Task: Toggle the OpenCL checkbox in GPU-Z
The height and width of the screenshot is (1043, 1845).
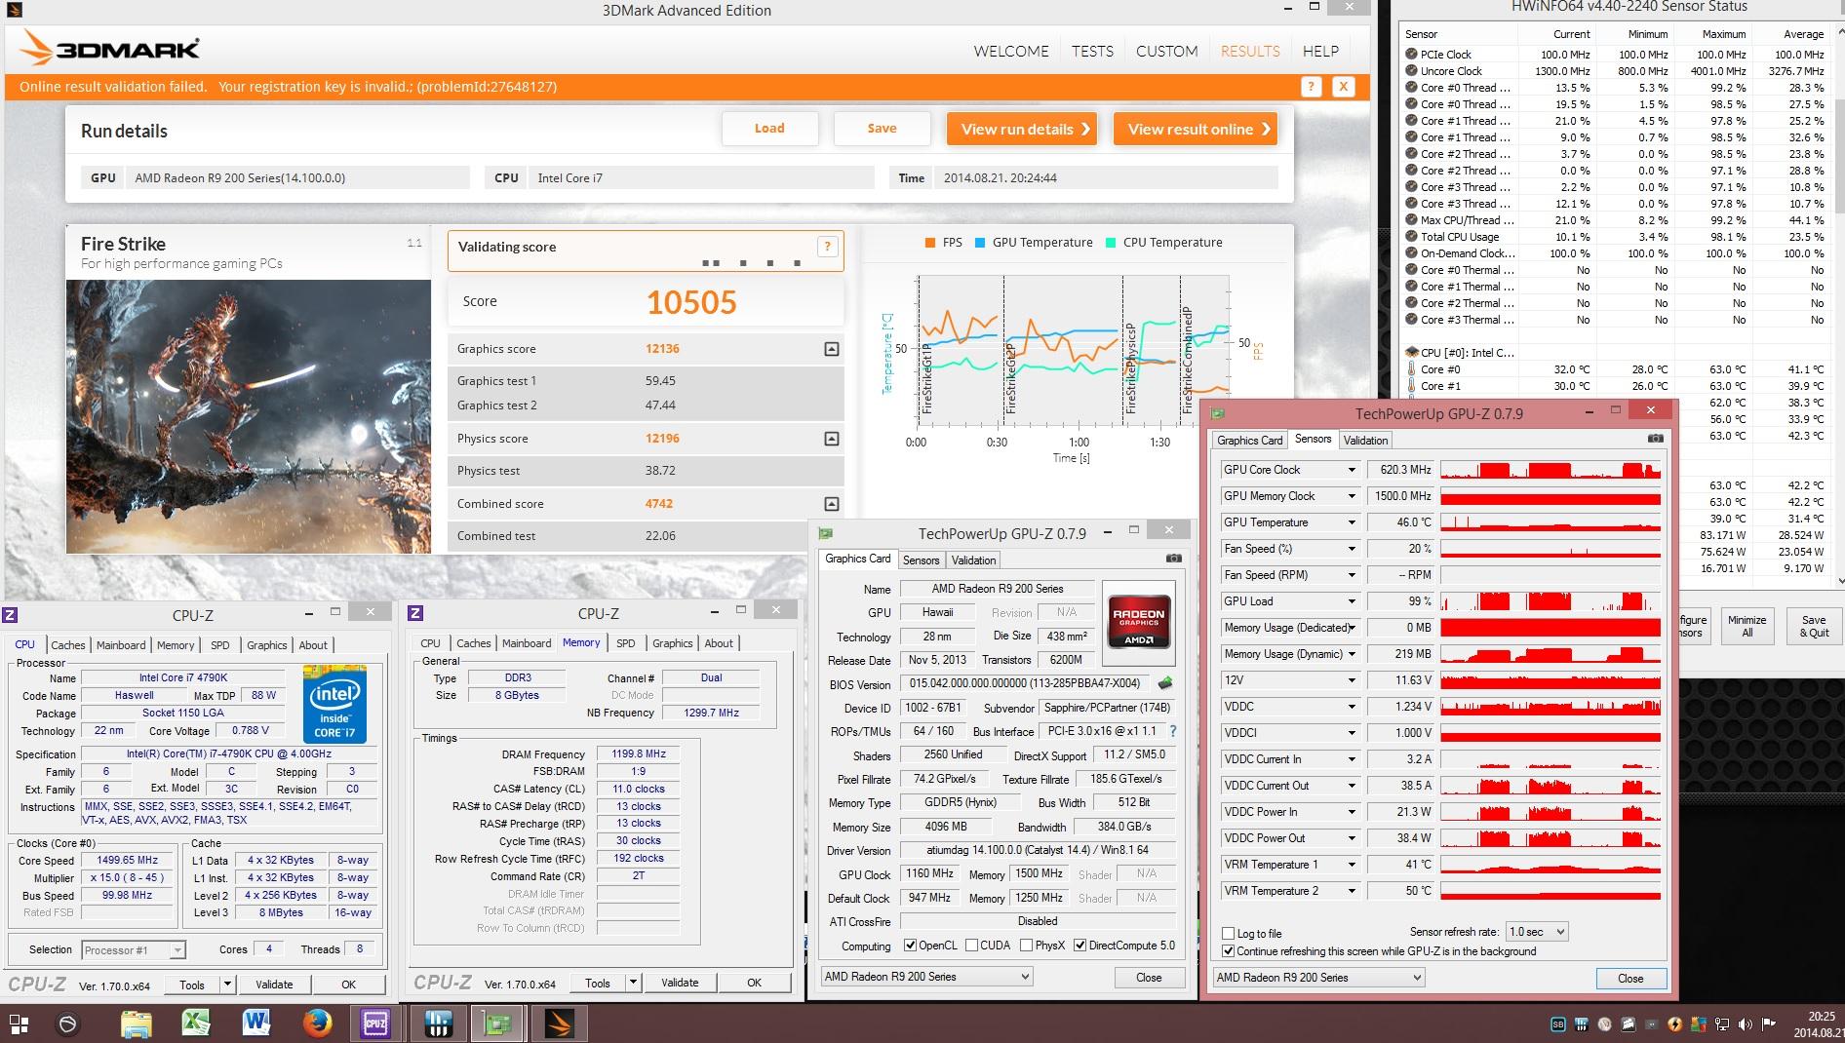Action: (910, 945)
